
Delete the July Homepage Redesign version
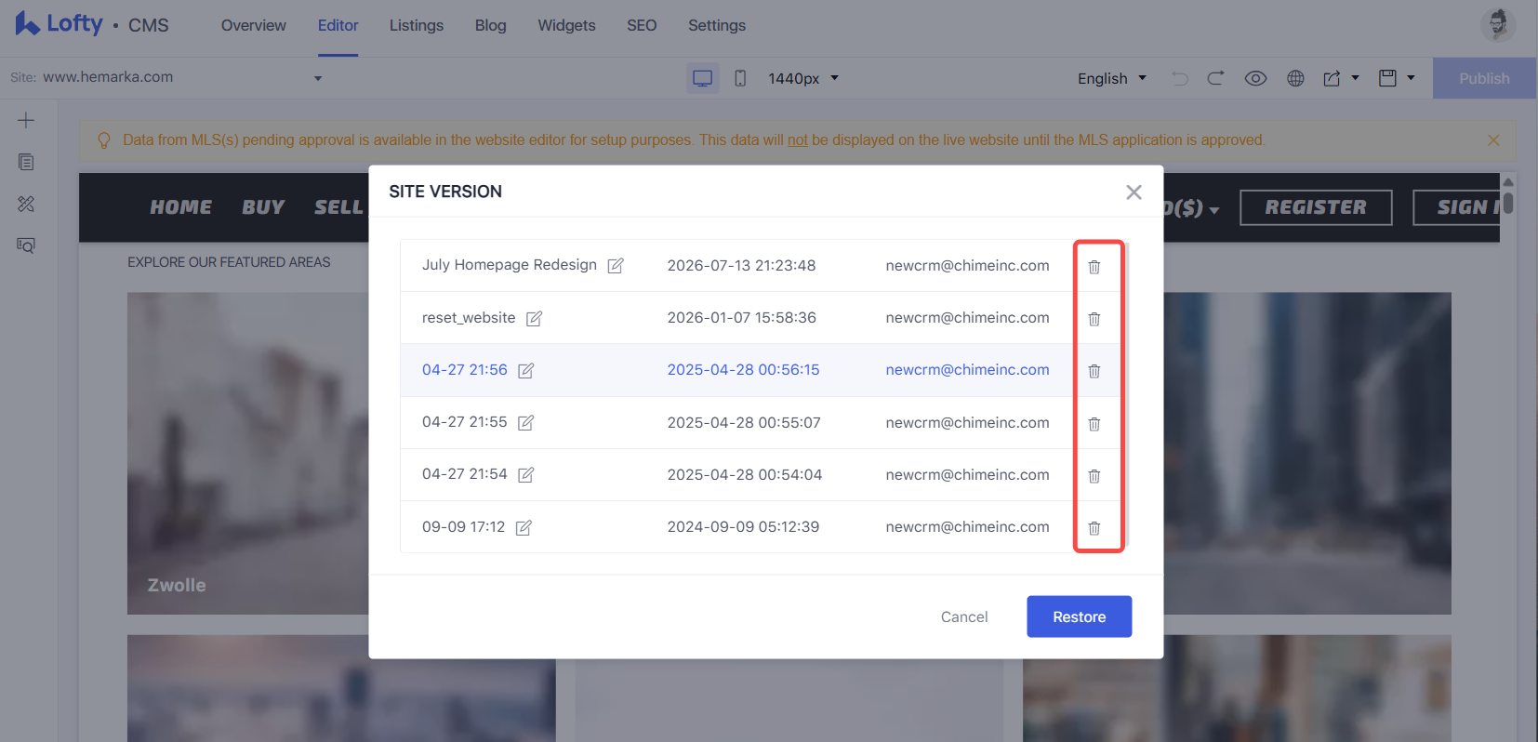[x=1094, y=267]
